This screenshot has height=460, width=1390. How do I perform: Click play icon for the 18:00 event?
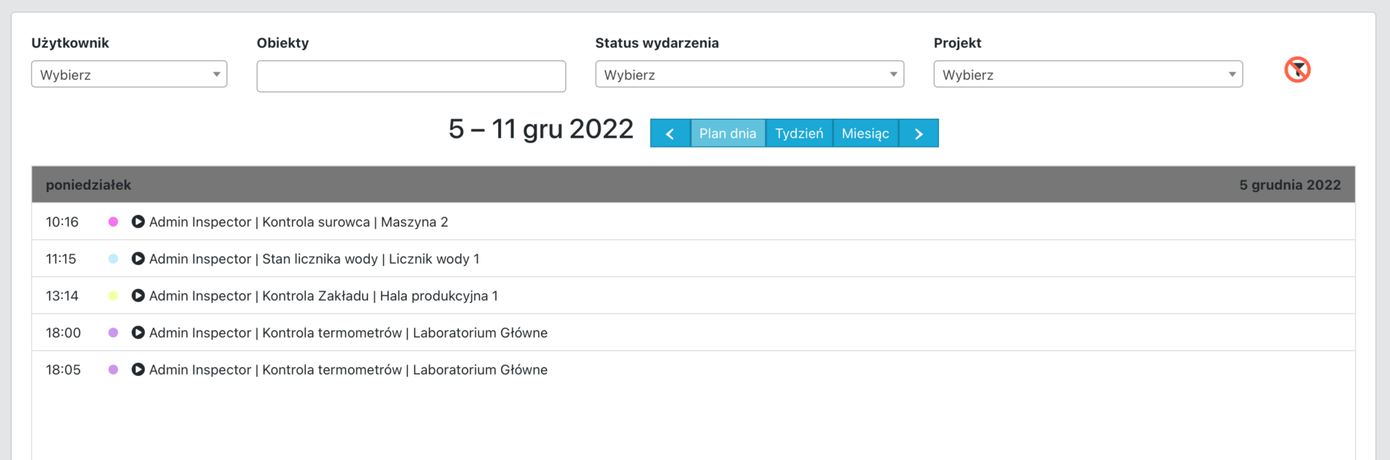pos(138,333)
